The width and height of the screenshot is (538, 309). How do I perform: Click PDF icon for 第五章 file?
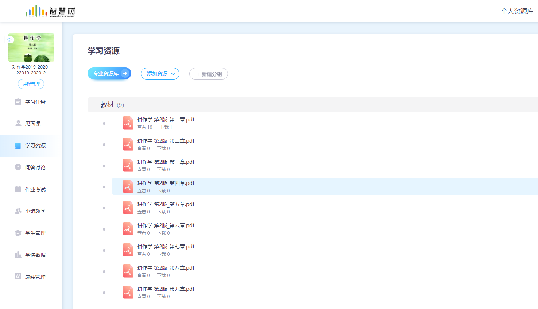coord(128,208)
